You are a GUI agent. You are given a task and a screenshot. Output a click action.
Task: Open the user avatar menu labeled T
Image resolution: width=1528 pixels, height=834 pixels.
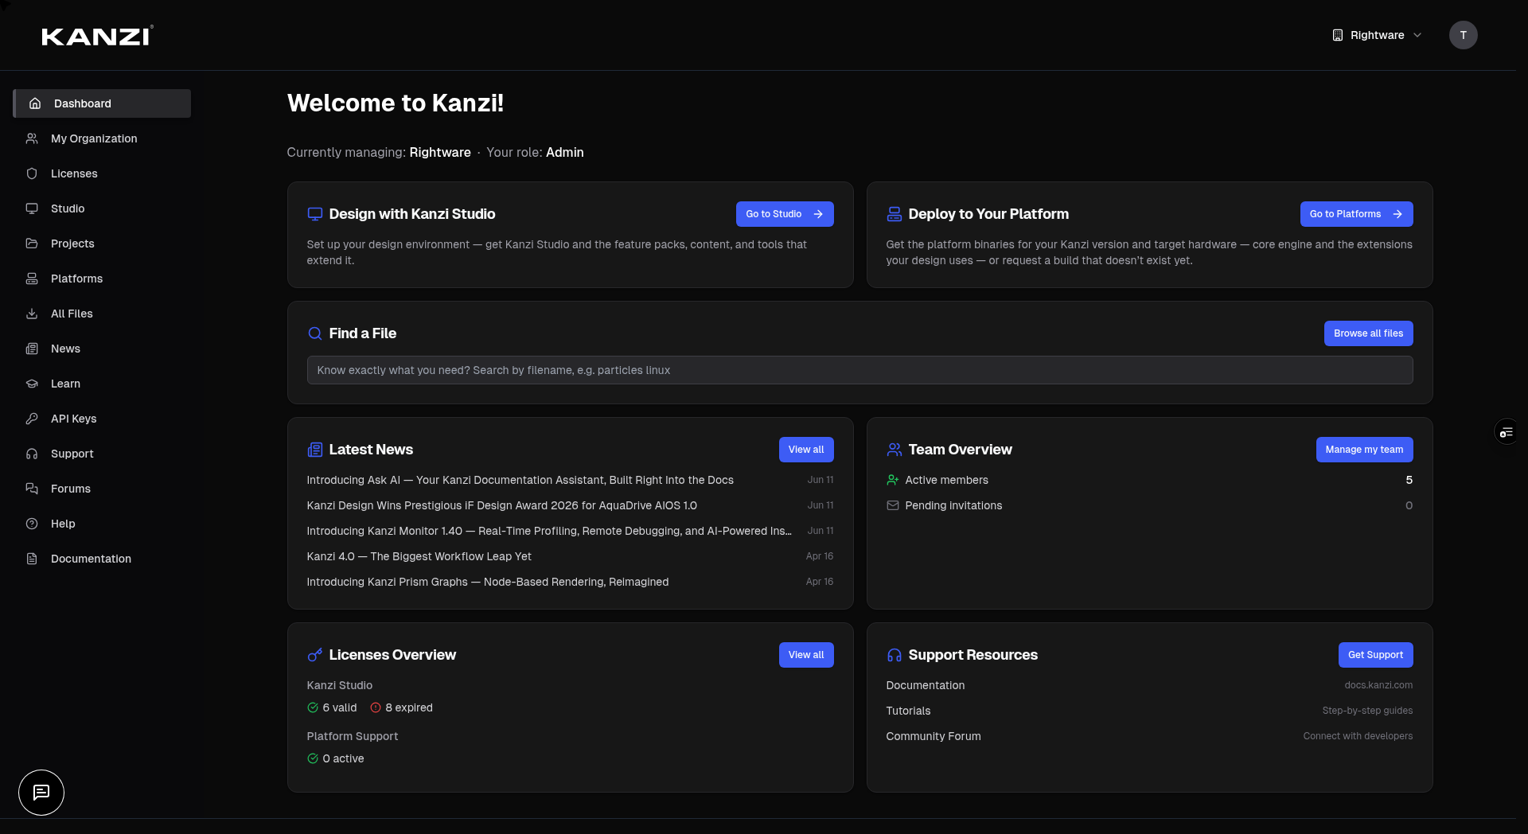coord(1463,35)
